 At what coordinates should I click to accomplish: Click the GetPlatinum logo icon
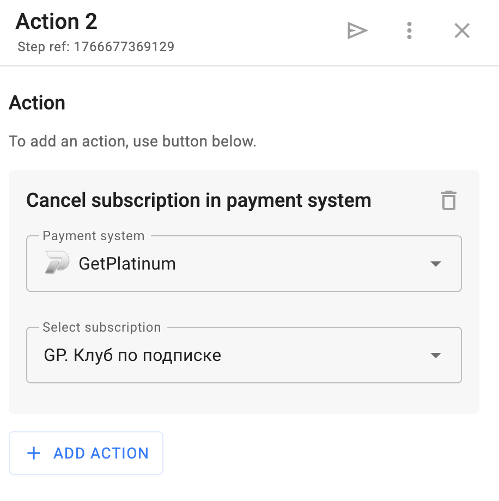[x=57, y=264]
